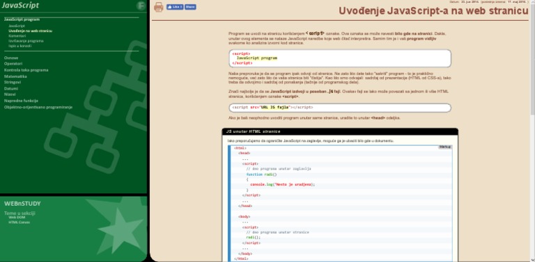Open the HTML Canvas topic link
Image resolution: width=535 pixels, height=262 pixels.
coord(19,222)
